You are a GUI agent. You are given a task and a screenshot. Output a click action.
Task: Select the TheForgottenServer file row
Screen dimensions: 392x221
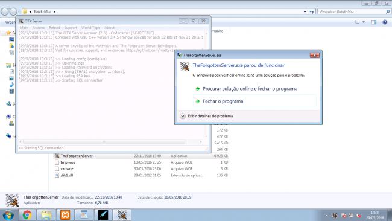click(x=141, y=156)
